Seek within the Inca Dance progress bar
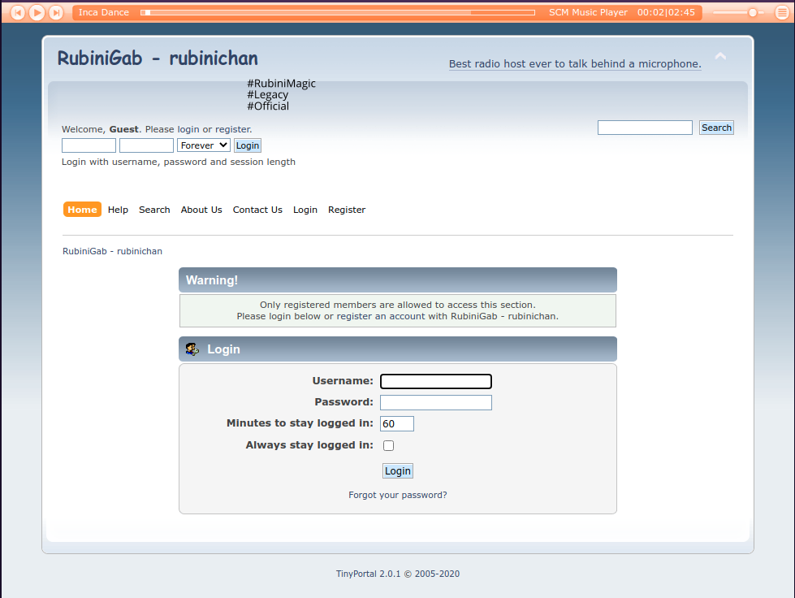Screen dimensions: 795x598 tap(338, 12)
